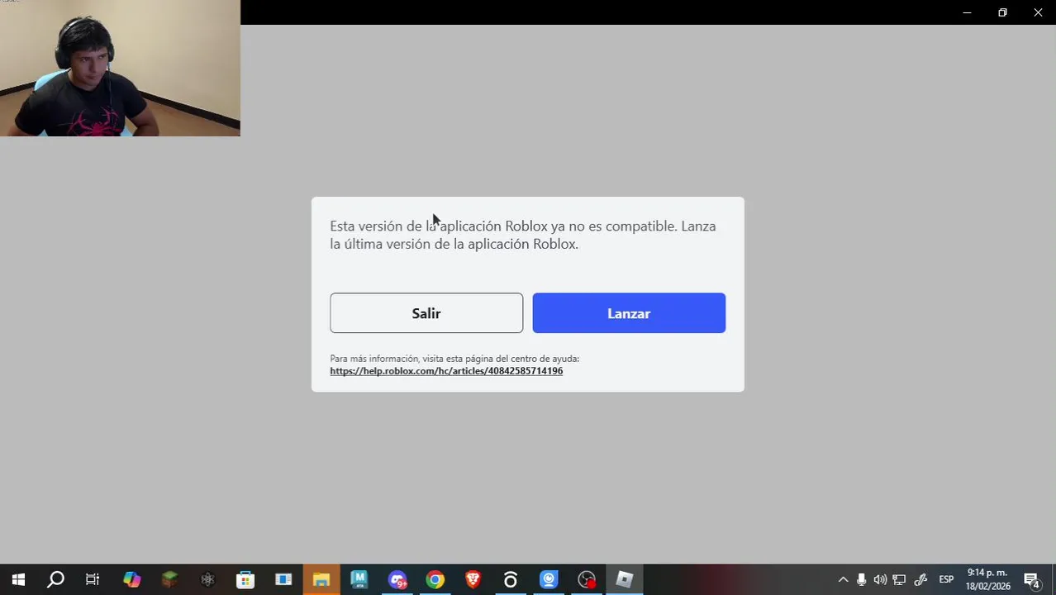Switch to Google Chrome in taskbar
This screenshot has width=1056, height=595.
point(435,579)
